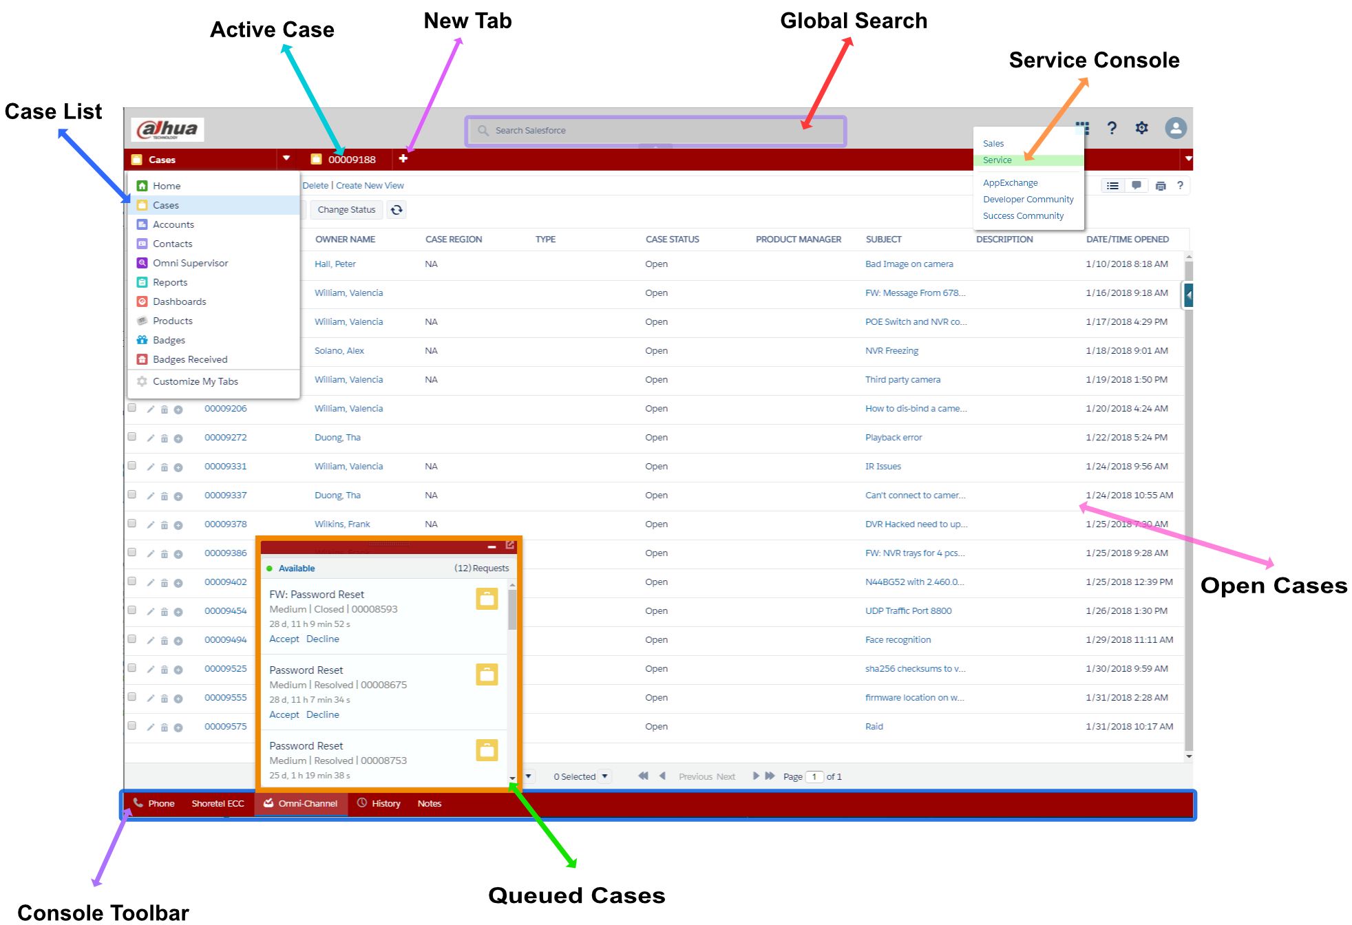Tick the checkbox for case 00009575
This screenshot has width=1352, height=925.
(x=132, y=726)
